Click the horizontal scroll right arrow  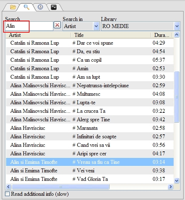pos(170,187)
